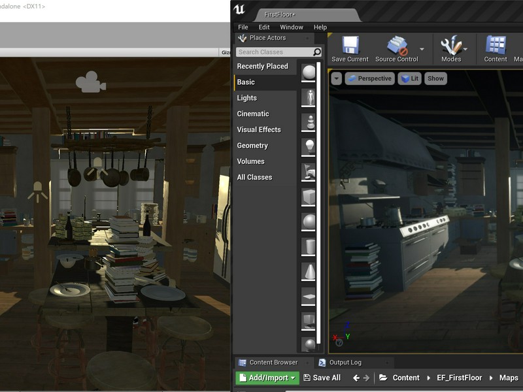This screenshot has width=523, height=392.
Task: Select the Place Actors panel tab
Action: 273,38
